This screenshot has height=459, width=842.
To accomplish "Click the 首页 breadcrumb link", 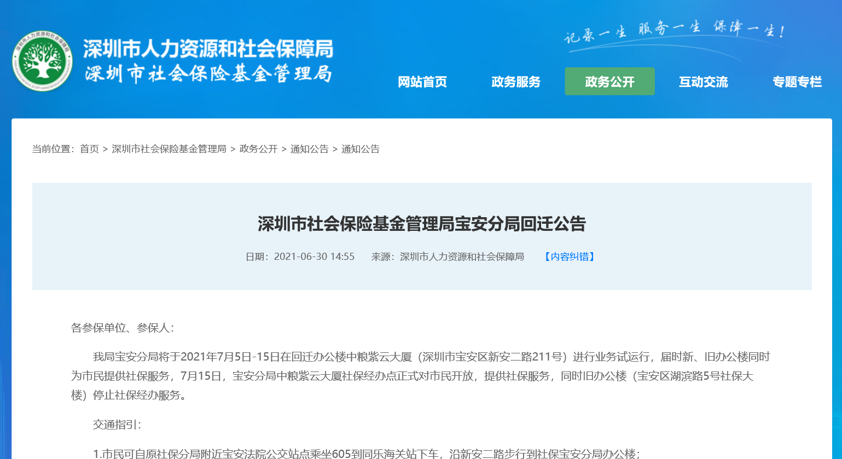I will tap(89, 149).
